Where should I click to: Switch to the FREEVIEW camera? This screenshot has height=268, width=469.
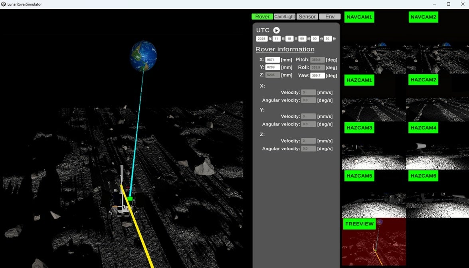click(x=359, y=224)
